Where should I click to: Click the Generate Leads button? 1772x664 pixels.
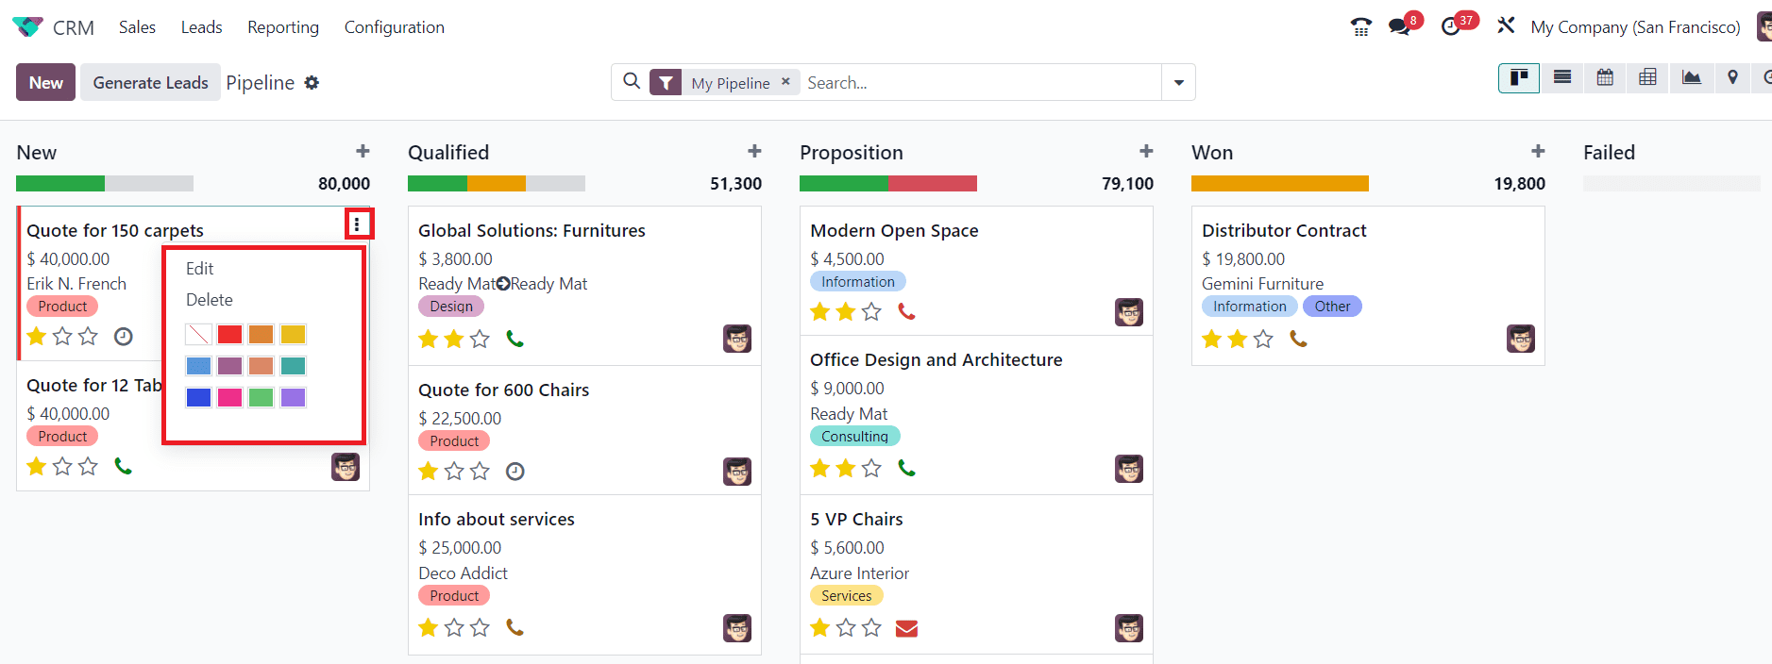[150, 82]
